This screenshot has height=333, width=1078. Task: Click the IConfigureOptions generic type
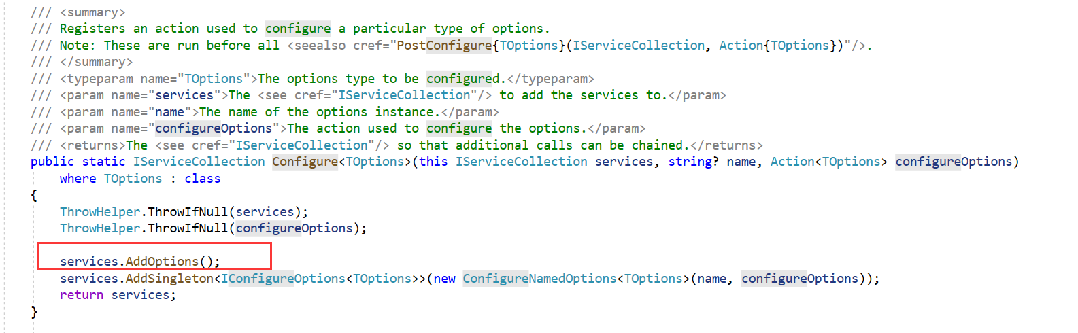click(x=283, y=279)
